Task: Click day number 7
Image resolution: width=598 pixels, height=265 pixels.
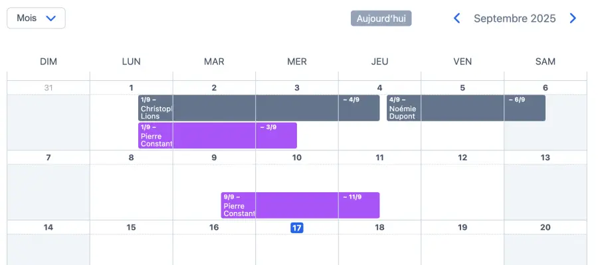Action: pos(48,158)
